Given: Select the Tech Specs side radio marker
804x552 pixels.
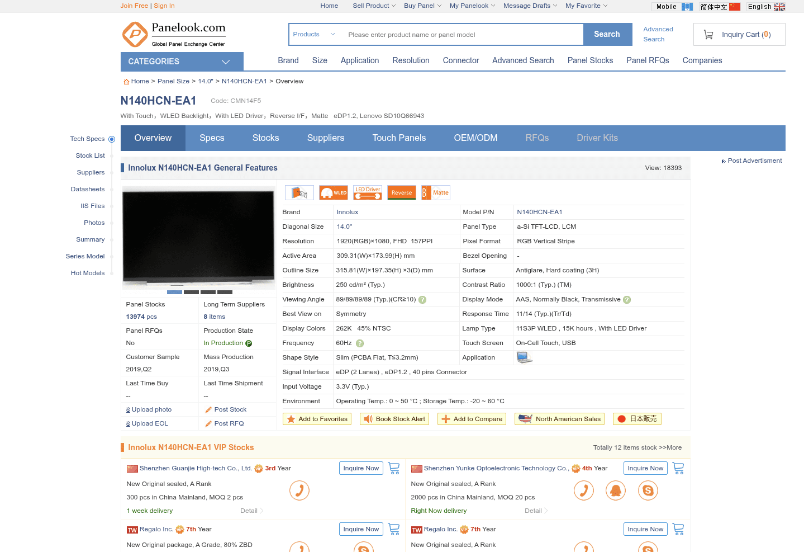Looking at the screenshot, I should [112, 139].
